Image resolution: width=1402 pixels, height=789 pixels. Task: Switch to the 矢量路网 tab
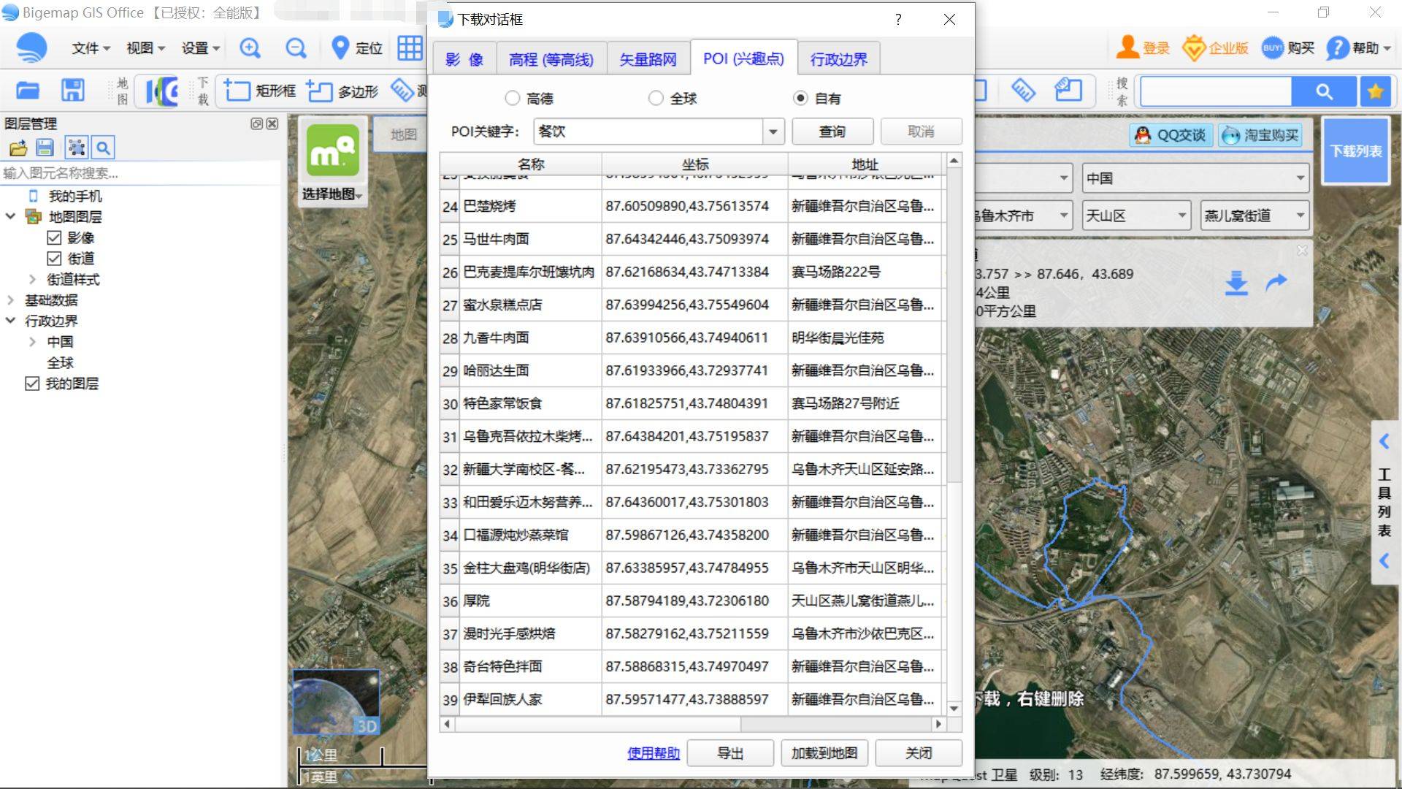[648, 59]
